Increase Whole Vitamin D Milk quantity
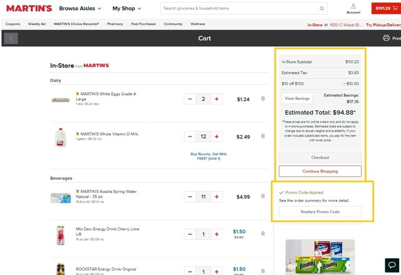 [x=217, y=137]
